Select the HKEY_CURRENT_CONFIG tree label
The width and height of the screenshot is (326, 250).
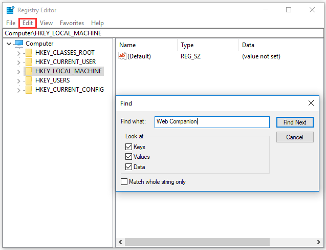(x=70, y=89)
